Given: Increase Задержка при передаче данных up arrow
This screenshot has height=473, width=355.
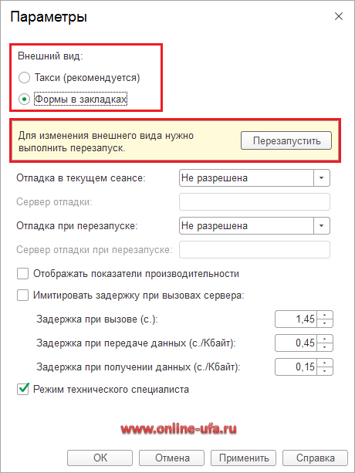Looking at the screenshot, I should click(325, 339).
